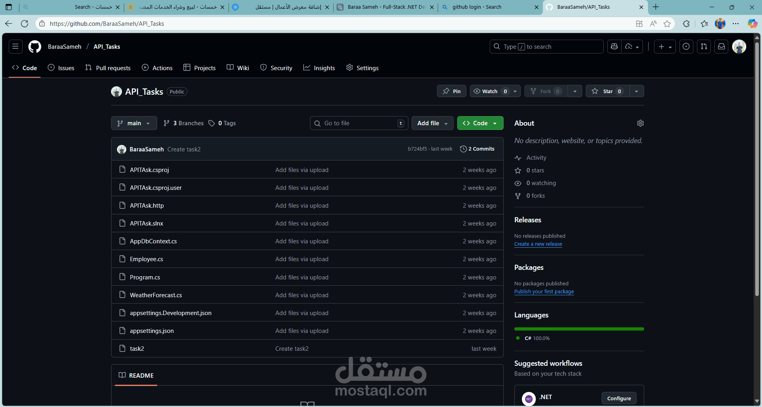The height and width of the screenshot is (407, 762).
Task: Open a new browser tab
Action: 656,7
